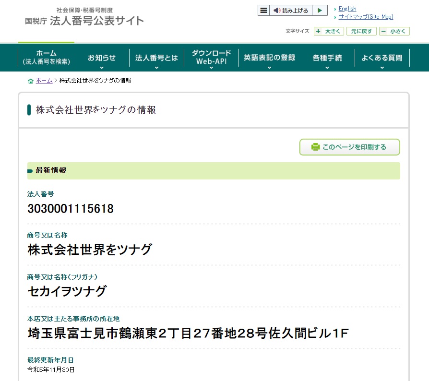
Task: Expand chevron under 法人番号とは
Action: click(156, 68)
